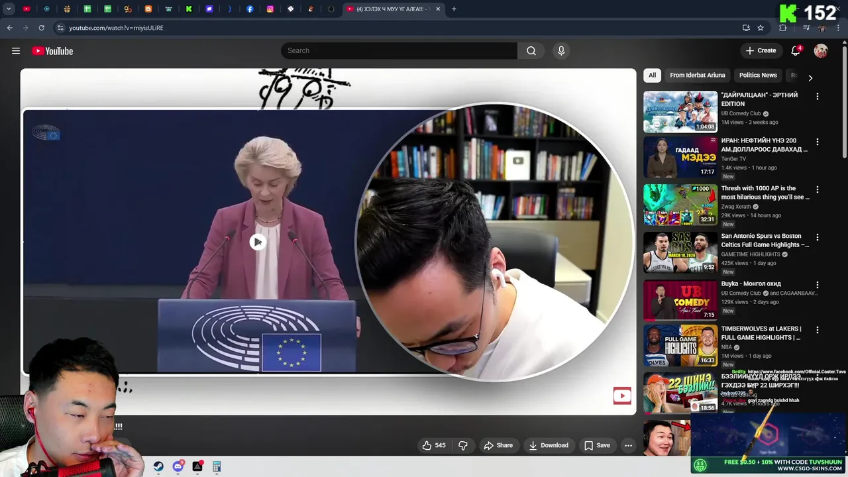Image resolution: width=848 pixels, height=477 pixels.
Task: Open Buyka - Монгол охид video title
Action: (751, 284)
